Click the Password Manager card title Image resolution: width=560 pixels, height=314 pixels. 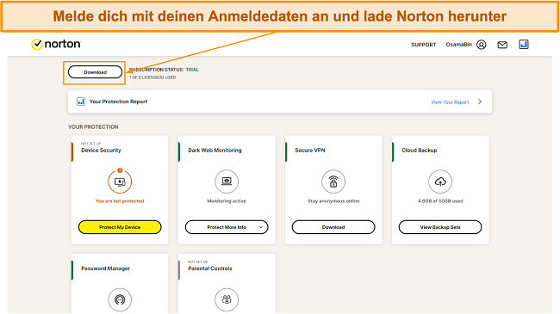[105, 268]
